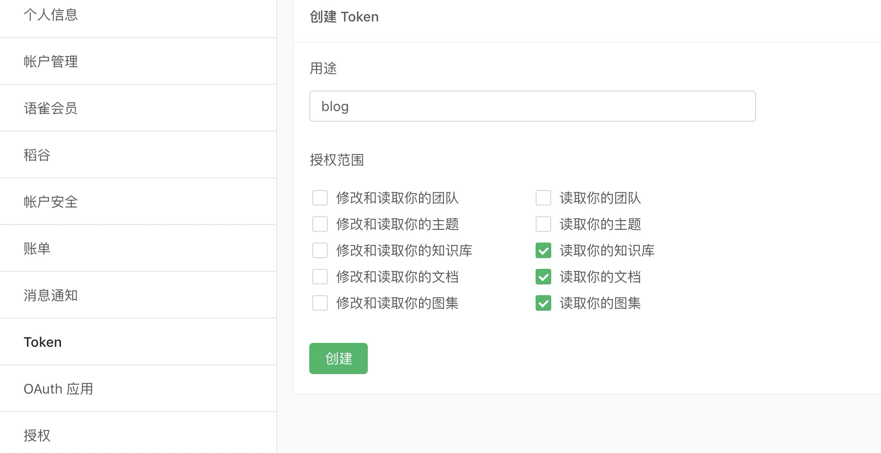Click the green 创建 button
881x453 pixels.
pyautogui.click(x=339, y=359)
